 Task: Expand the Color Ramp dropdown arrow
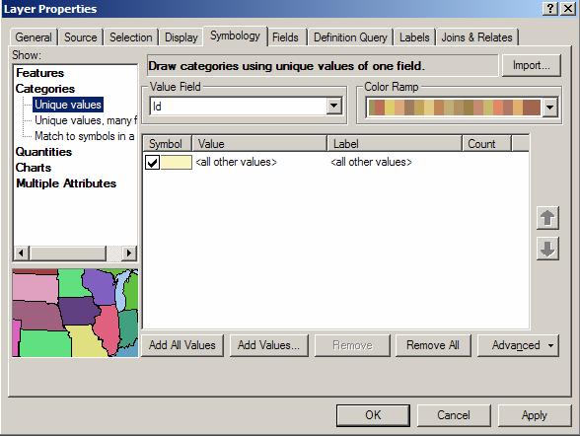550,108
